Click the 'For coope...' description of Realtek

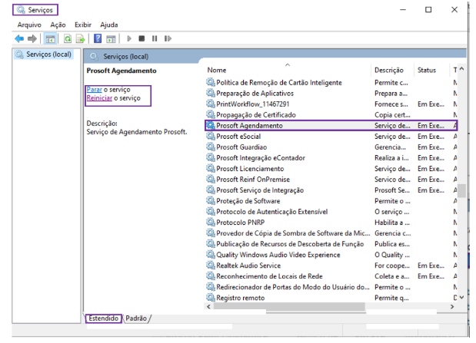pos(392,265)
